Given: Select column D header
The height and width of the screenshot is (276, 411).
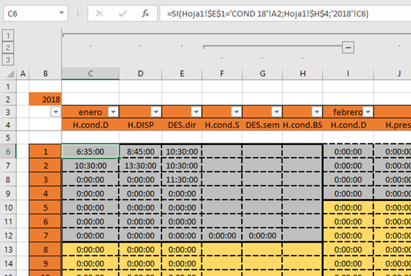Looking at the screenshot, I should (140, 73).
